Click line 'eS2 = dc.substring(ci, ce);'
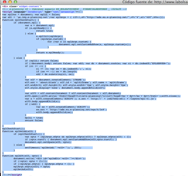Screen dimensions: 188x176 55,74
